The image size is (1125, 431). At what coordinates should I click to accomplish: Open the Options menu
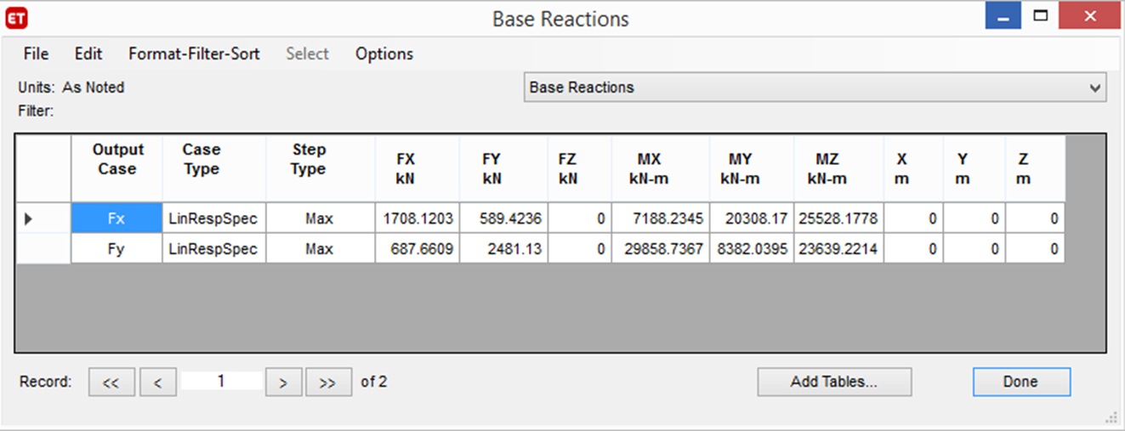384,54
